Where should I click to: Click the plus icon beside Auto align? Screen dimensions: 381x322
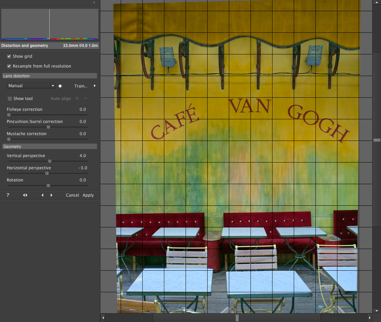click(77, 98)
